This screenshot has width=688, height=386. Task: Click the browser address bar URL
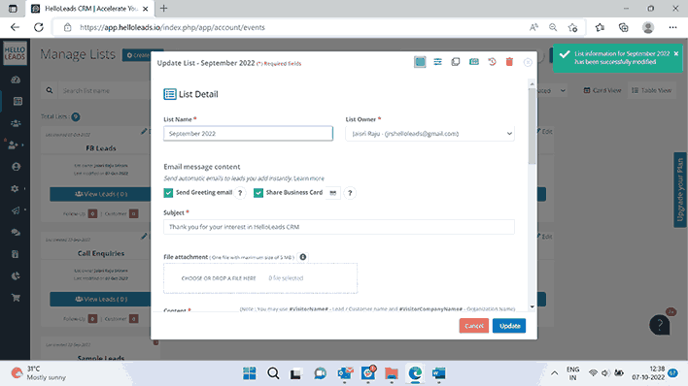point(172,27)
